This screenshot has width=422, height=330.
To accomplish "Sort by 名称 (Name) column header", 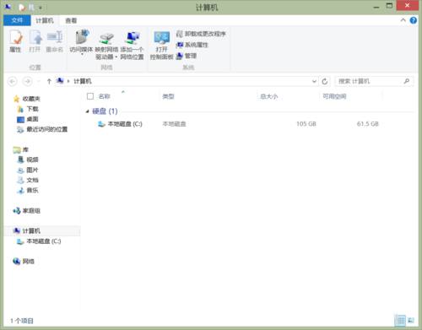I will coord(105,96).
